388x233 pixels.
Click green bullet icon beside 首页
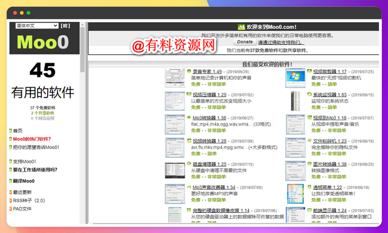11,131
